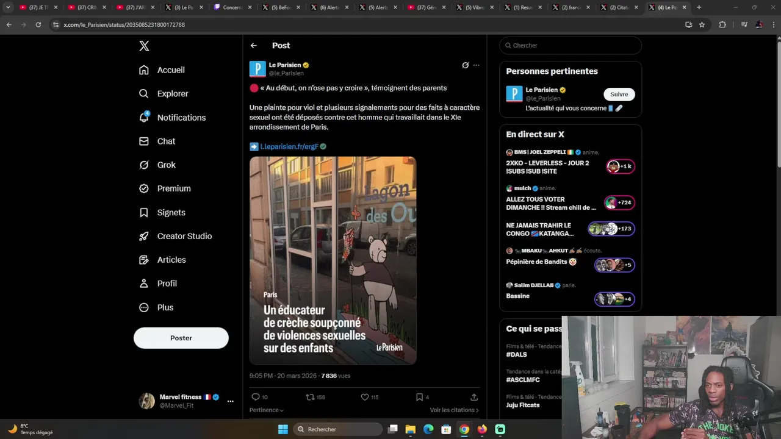Open Plus more options icon
The width and height of the screenshot is (781, 439).
(144, 307)
